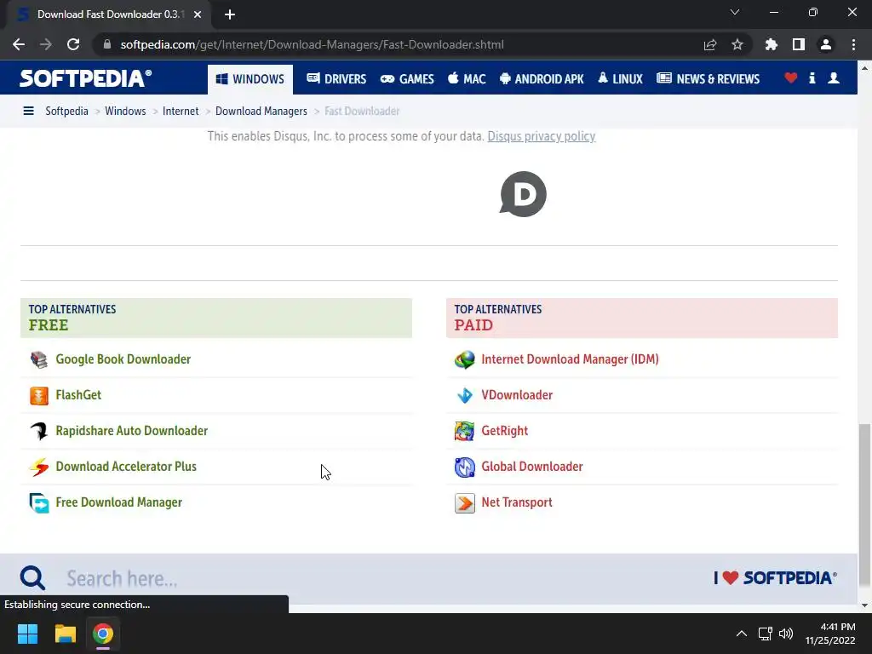The image size is (872, 654).
Task: Open Chrome extensions puzzle icon
Action: (771, 44)
